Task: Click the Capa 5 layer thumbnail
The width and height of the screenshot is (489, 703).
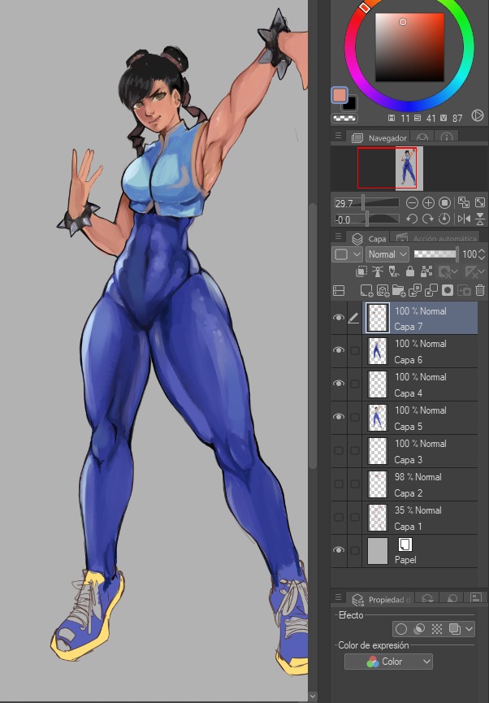Action: [378, 418]
